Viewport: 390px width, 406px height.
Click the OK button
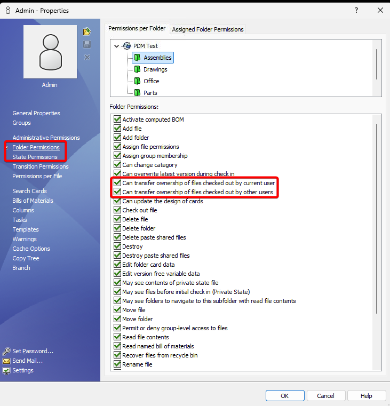(285, 396)
